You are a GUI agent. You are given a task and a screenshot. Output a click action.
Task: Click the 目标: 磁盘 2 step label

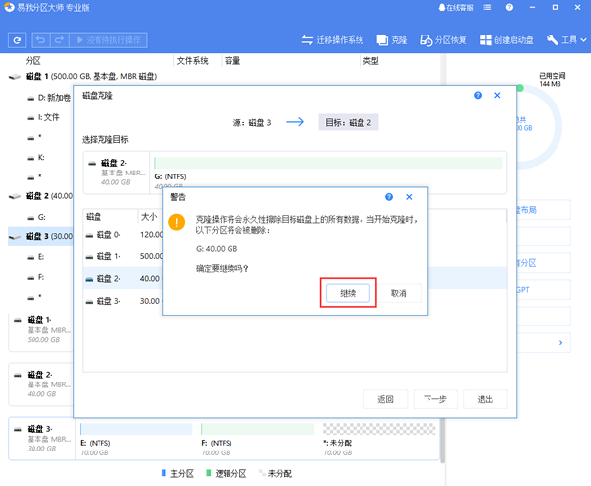click(349, 122)
